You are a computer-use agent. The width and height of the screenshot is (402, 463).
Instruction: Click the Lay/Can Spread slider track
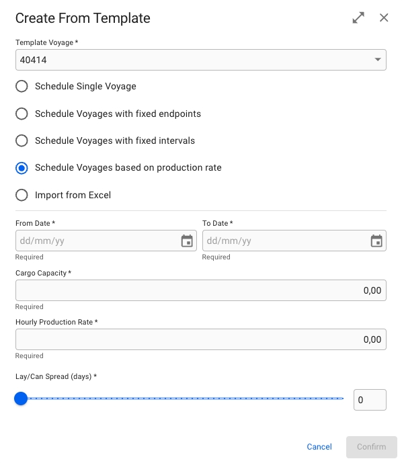coord(186,398)
